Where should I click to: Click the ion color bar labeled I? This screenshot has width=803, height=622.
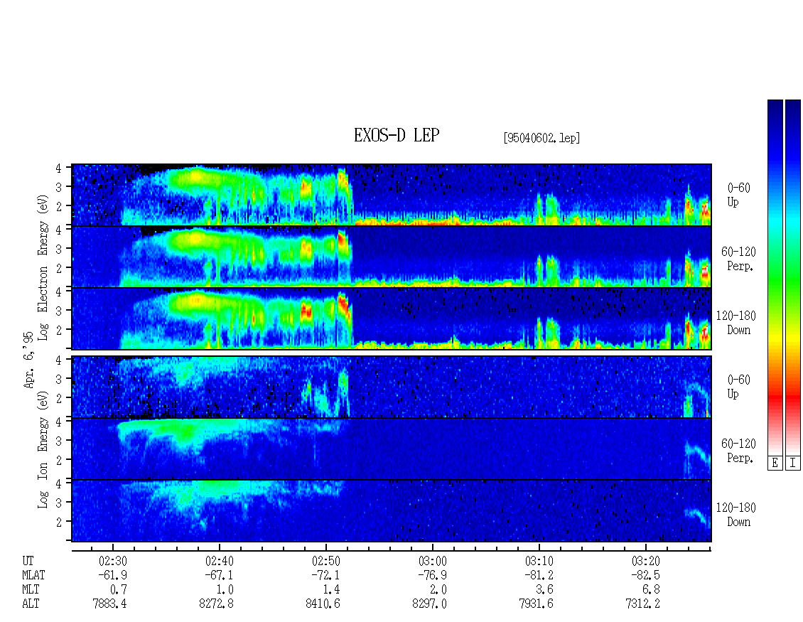(x=793, y=277)
